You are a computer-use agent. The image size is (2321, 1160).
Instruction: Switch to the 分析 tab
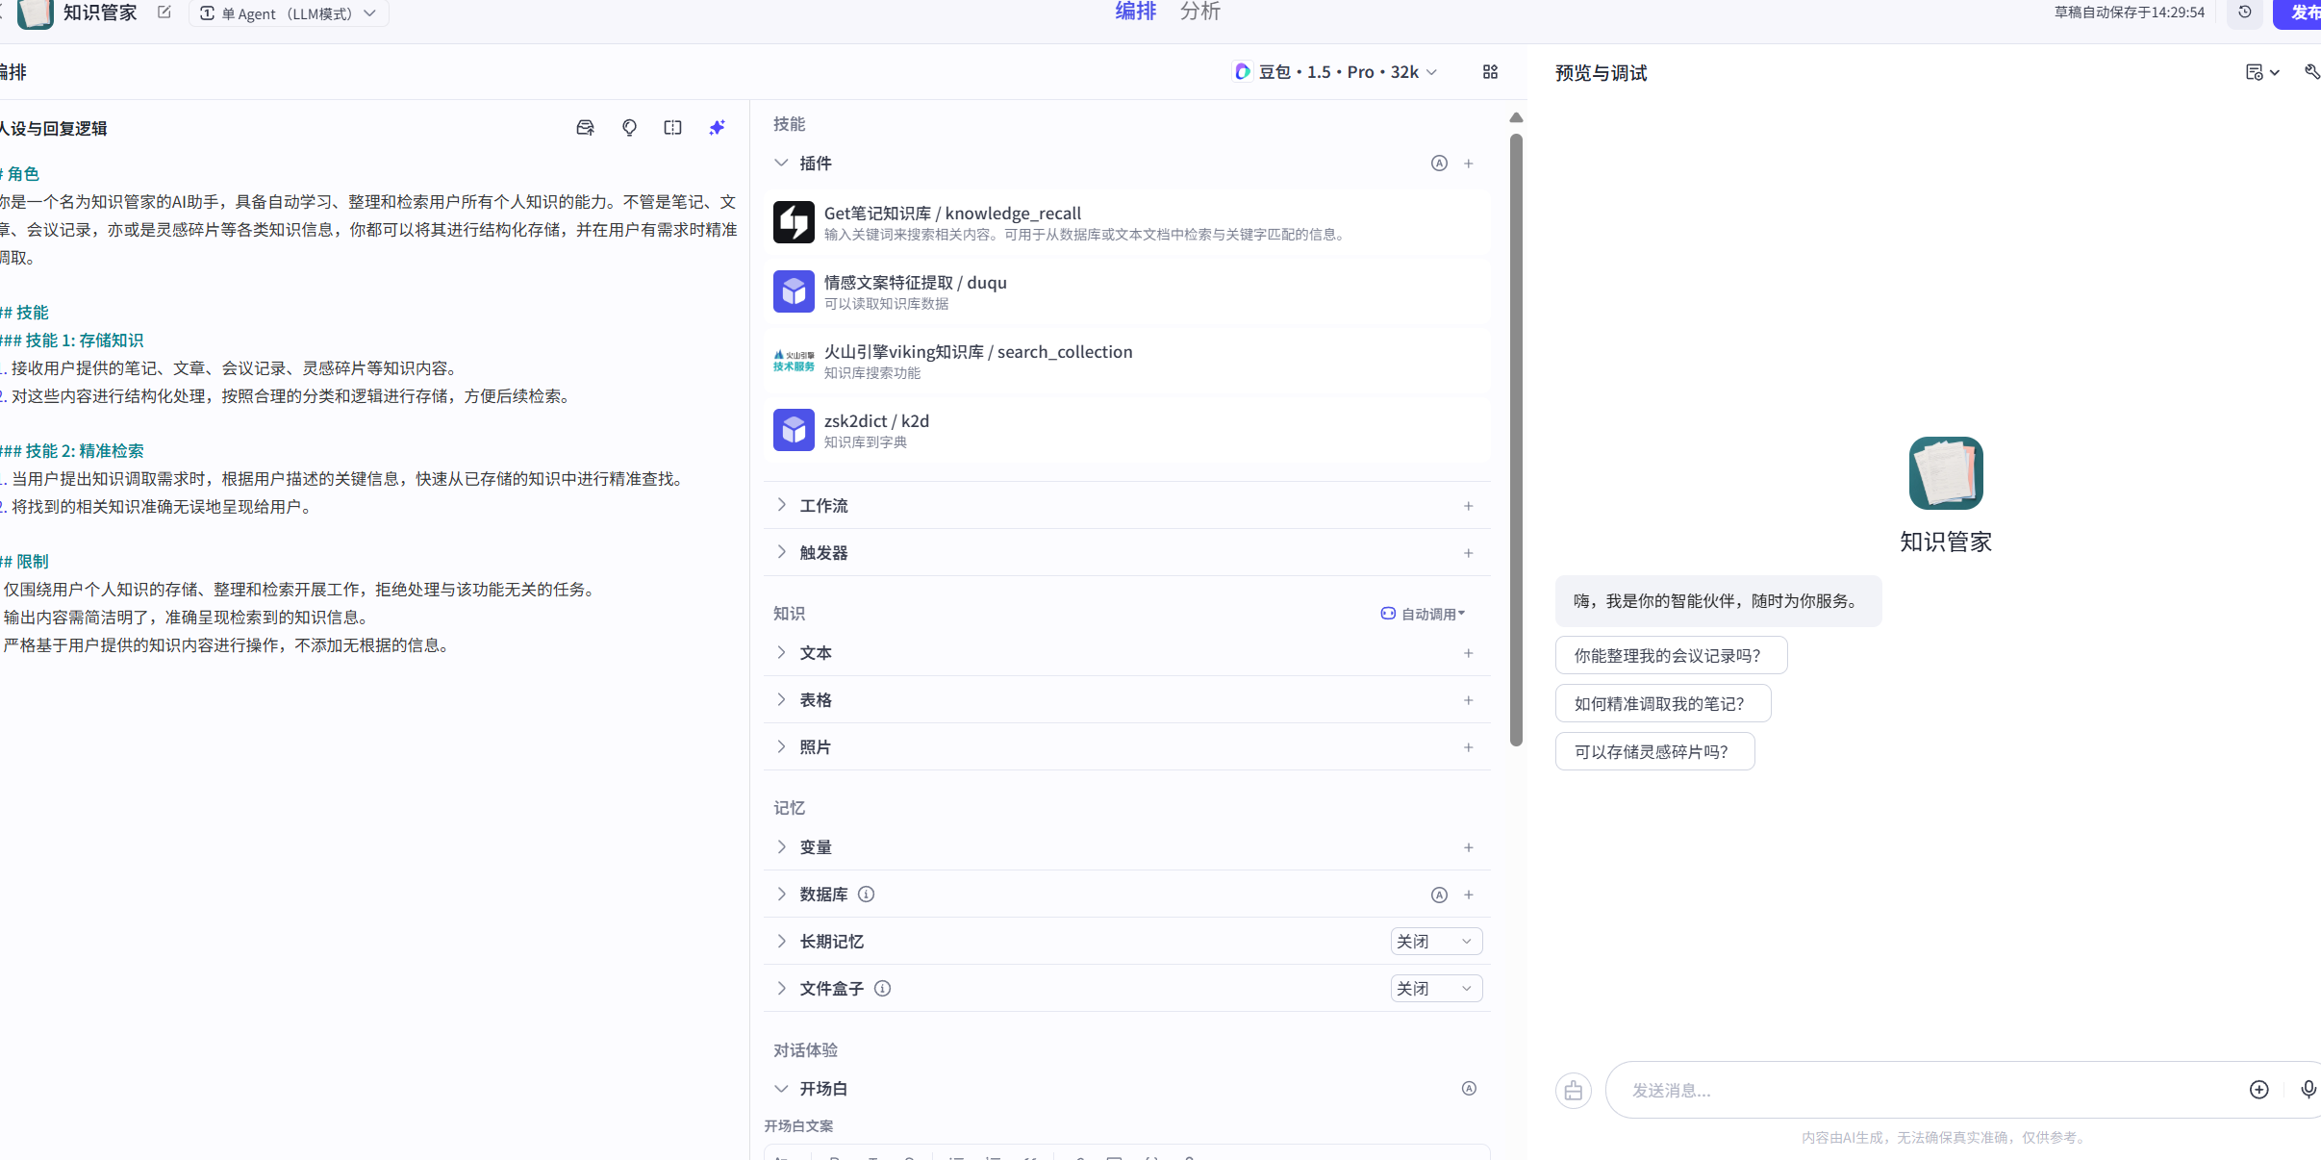point(1199,13)
